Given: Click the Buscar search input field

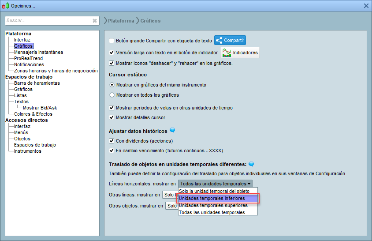Looking at the screenshot, I should pyautogui.click(x=48, y=21).
